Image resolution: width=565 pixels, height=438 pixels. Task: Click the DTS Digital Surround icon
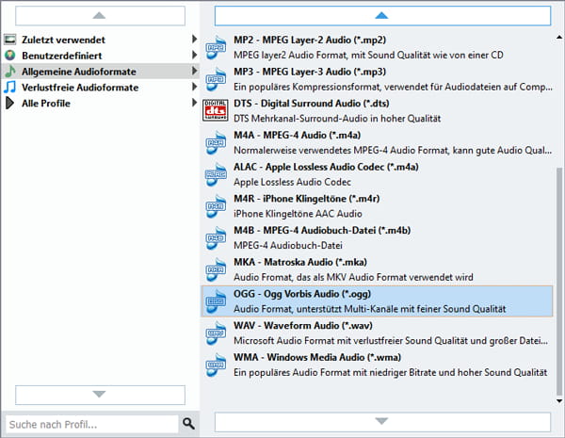click(x=216, y=110)
